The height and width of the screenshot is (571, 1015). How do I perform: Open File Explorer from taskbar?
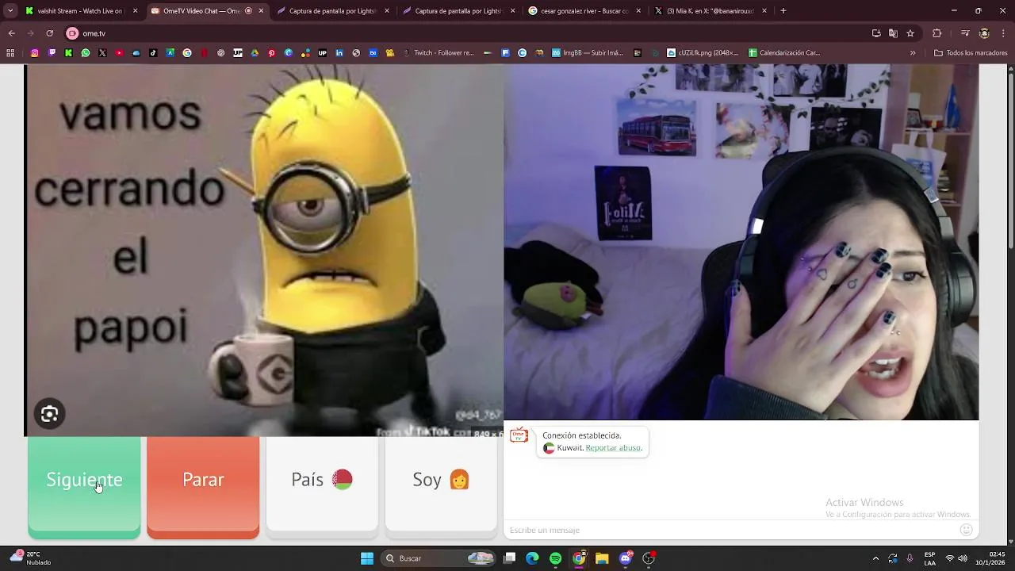tap(602, 558)
